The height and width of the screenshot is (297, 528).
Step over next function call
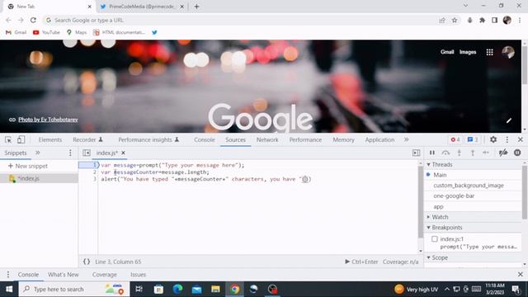coord(445,153)
